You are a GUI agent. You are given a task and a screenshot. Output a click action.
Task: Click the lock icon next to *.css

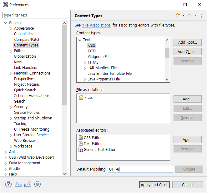(x=81, y=97)
